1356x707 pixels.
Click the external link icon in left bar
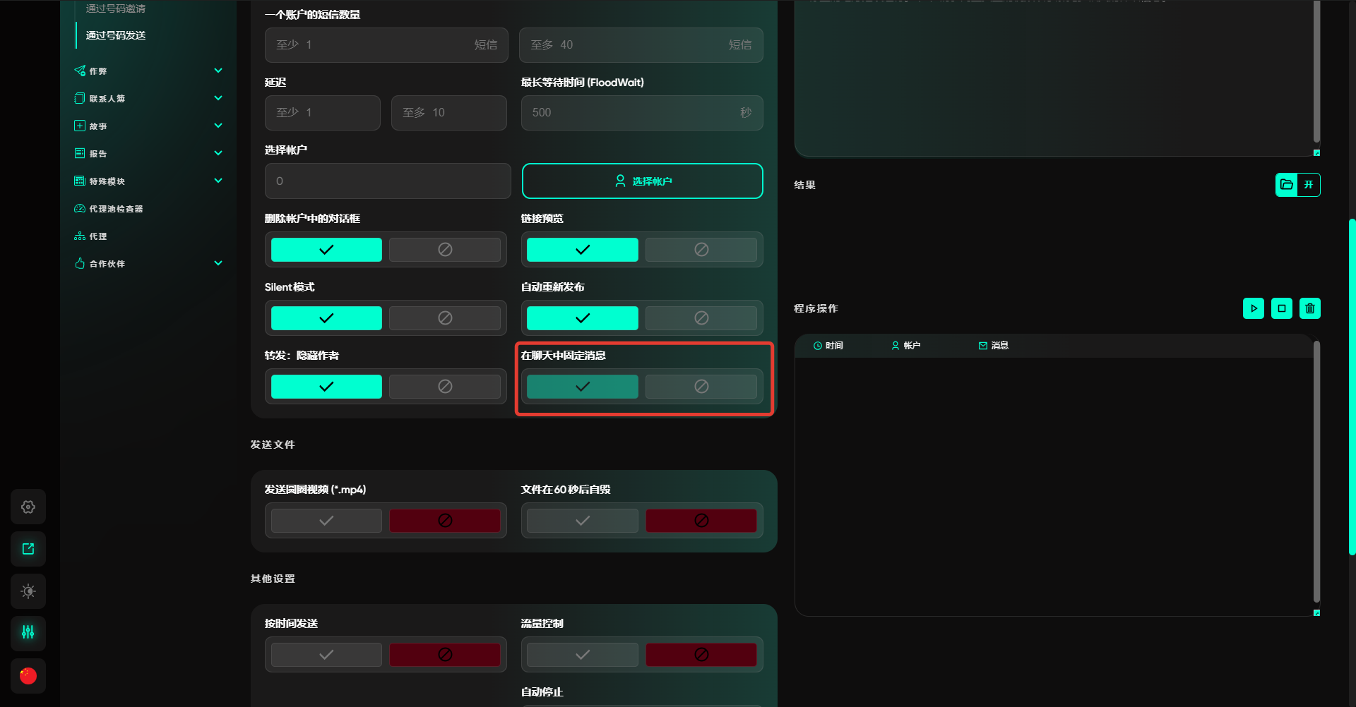coord(28,549)
